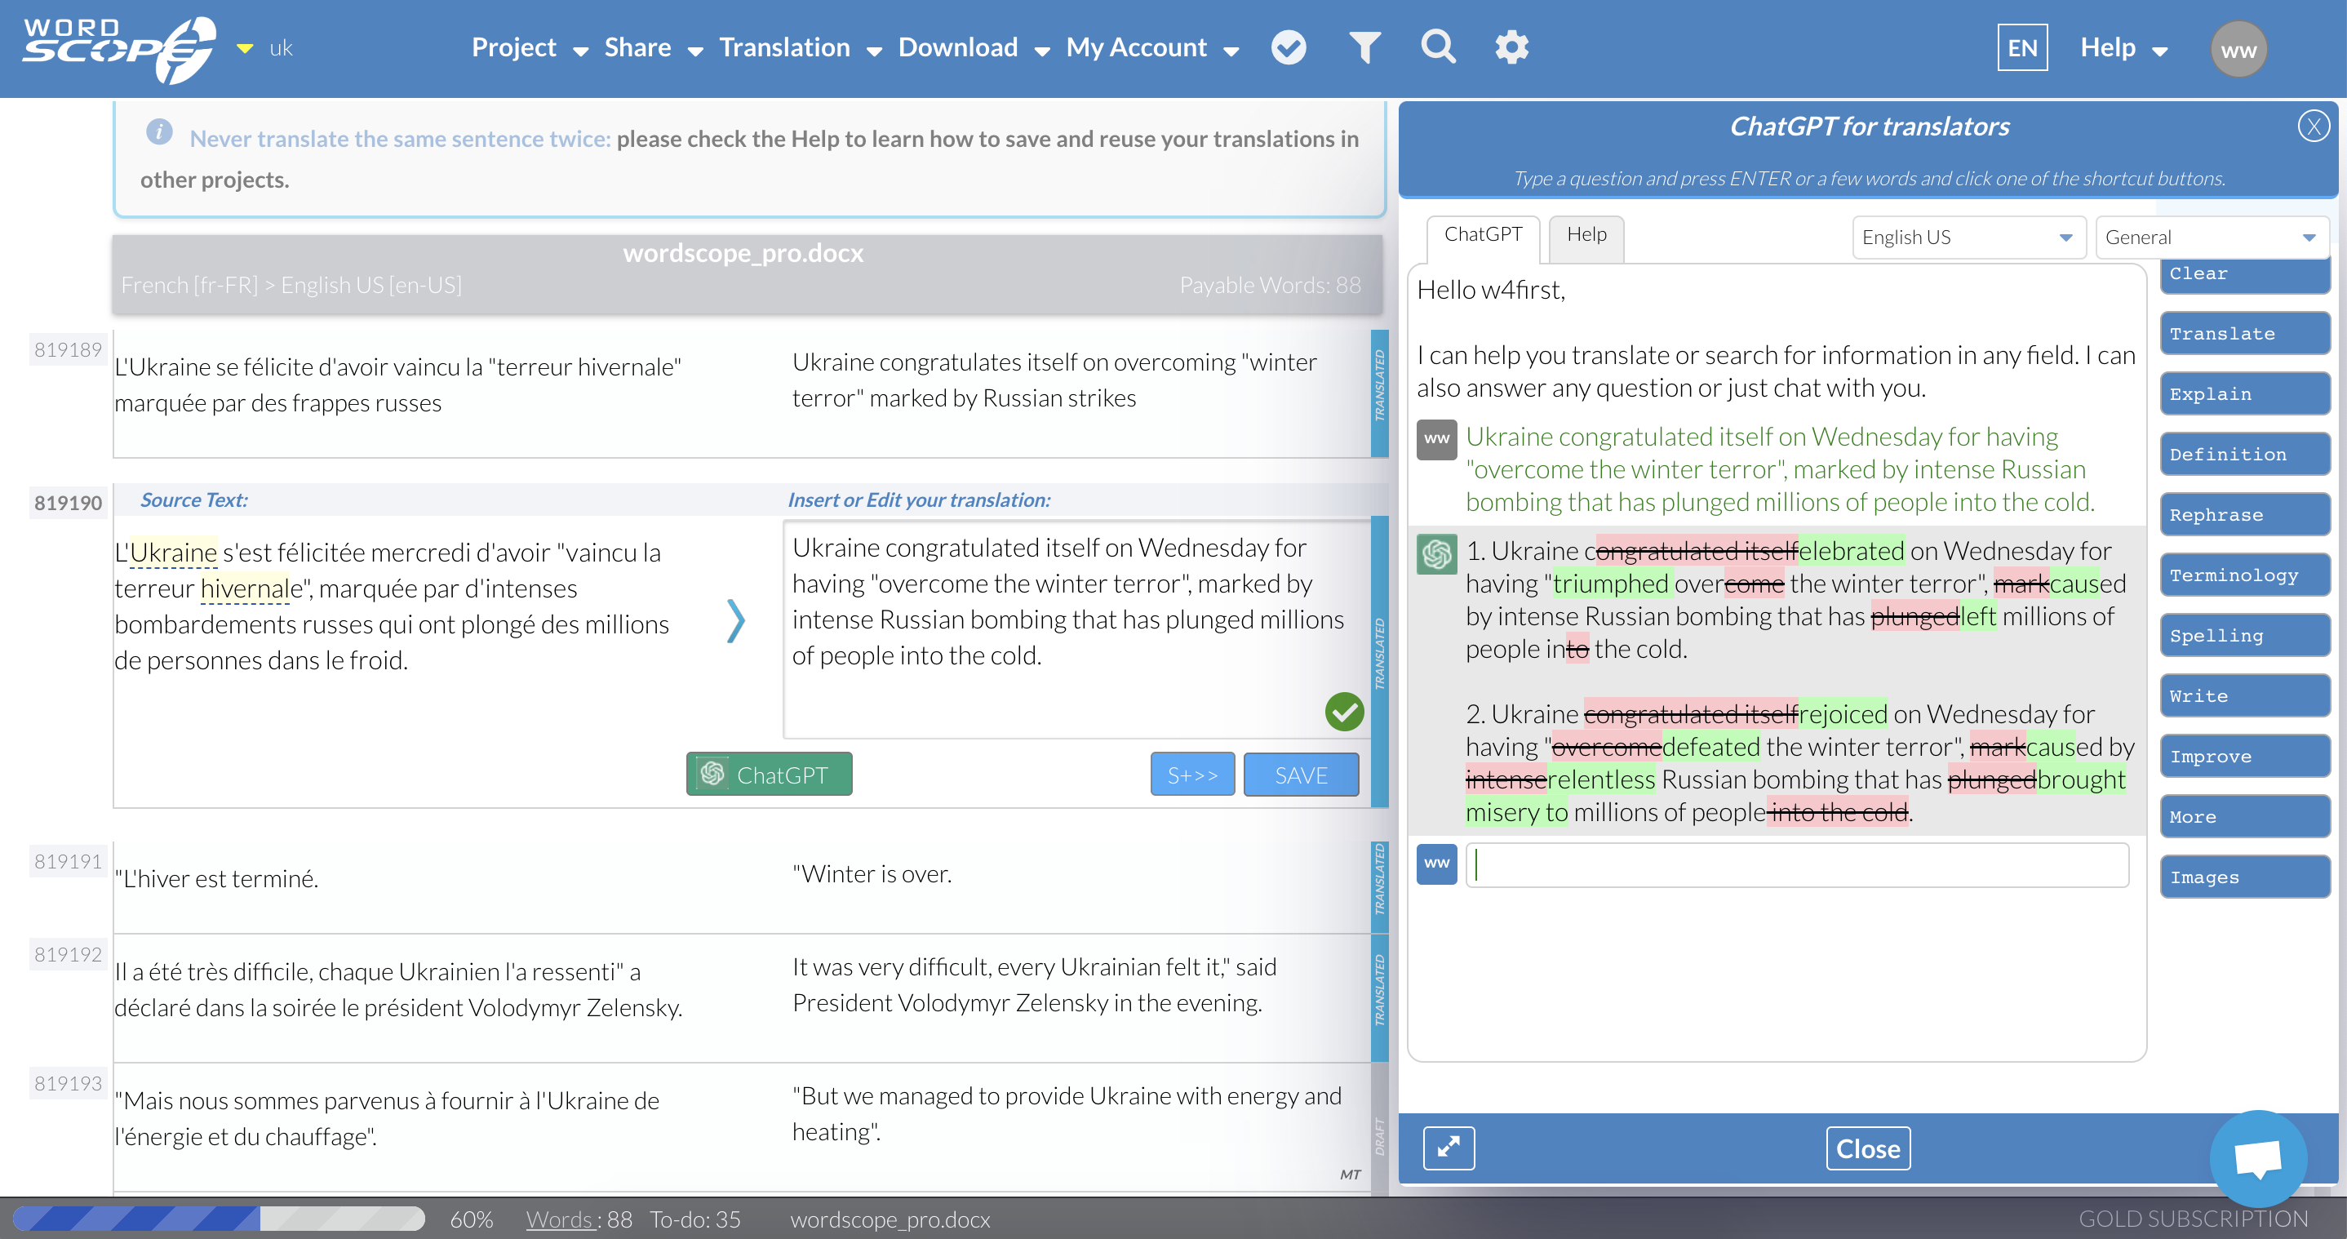
Task: Switch to the ChatGPT tab
Action: tap(1482, 235)
